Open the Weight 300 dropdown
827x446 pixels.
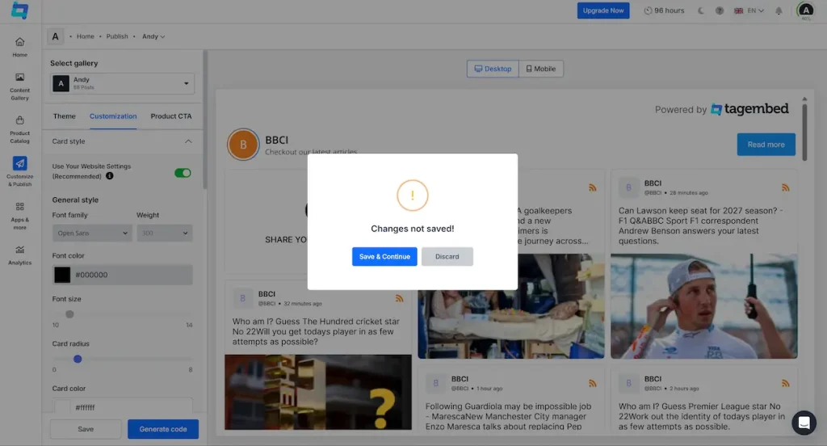pos(165,233)
